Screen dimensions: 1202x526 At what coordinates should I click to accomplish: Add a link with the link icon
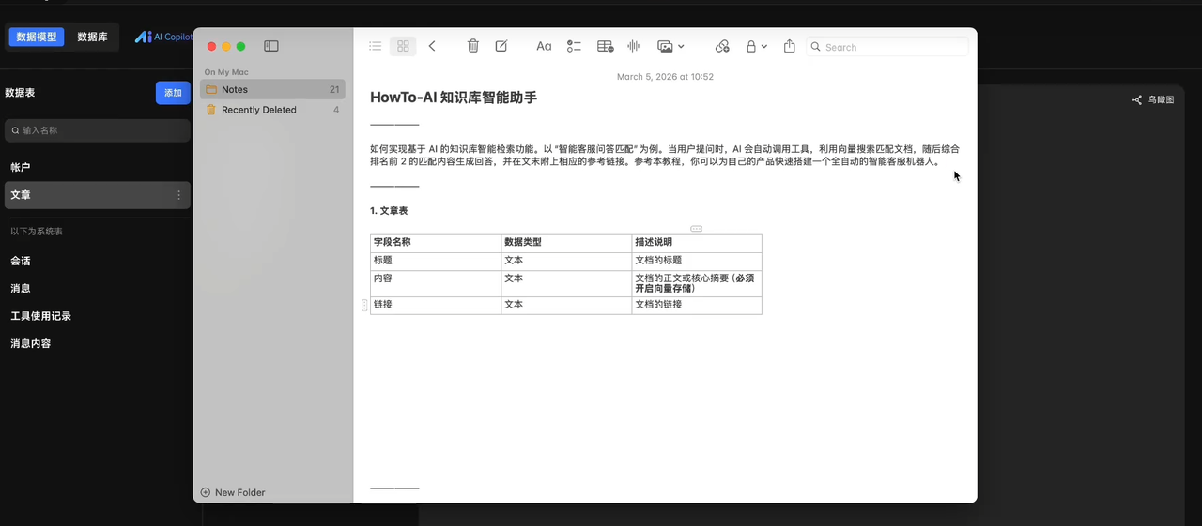point(722,46)
